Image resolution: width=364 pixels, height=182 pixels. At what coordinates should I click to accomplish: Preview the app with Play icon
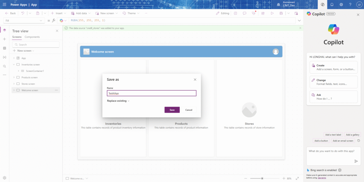272,13
